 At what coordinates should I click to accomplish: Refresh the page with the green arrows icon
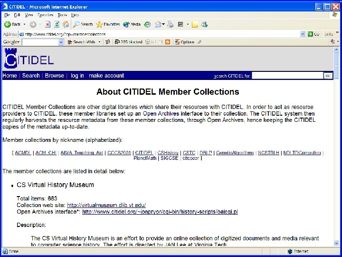(x=57, y=24)
